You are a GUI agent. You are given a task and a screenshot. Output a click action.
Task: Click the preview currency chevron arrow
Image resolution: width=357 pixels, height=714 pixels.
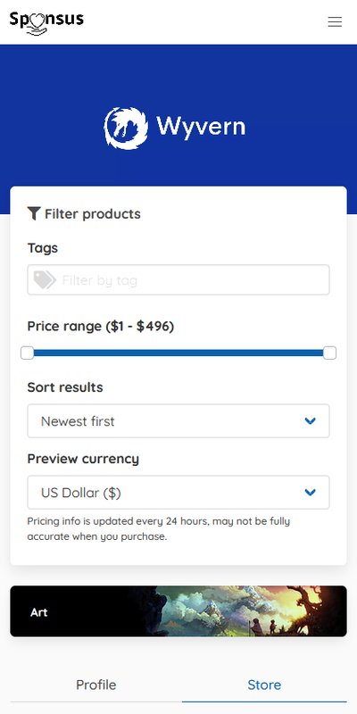click(x=310, y=493)
